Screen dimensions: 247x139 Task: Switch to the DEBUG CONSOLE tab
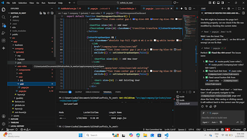tap(93, 92)
